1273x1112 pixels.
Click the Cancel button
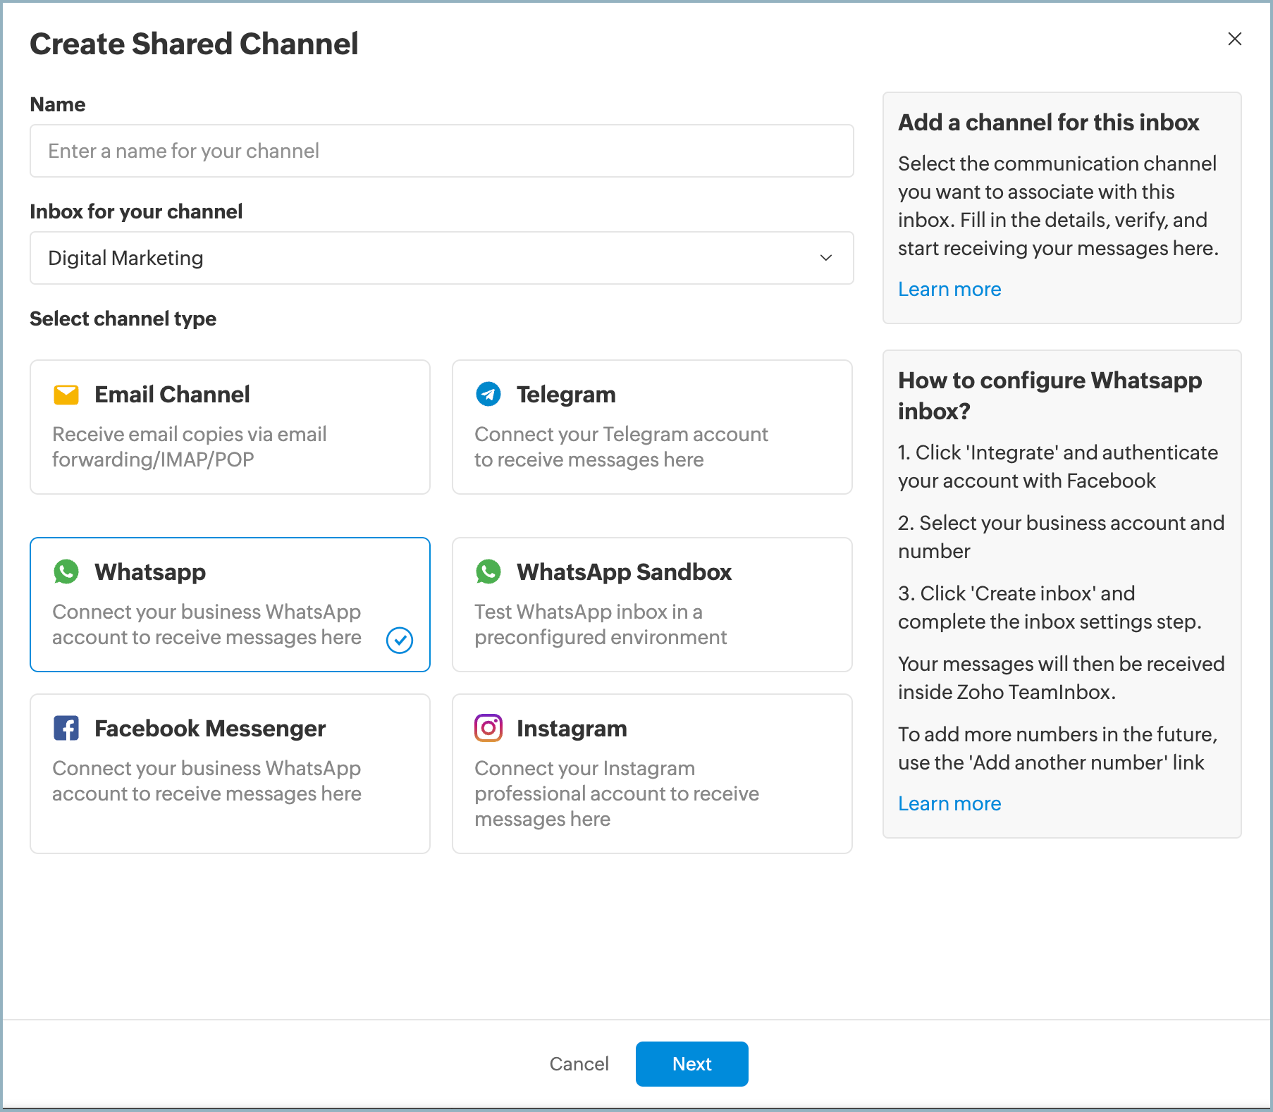click(x=579, y=1063)
